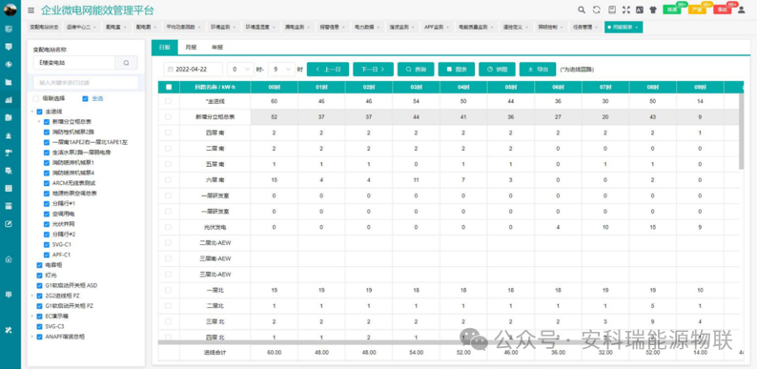Viewport: 757px width, 370px height.
Task: Close the 配电室 tab with its x
Action: (x=126, y=28)
